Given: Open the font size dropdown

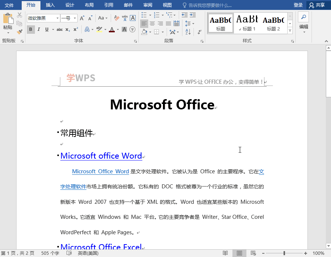Looking at the screenshot, I should pos(75,18).
